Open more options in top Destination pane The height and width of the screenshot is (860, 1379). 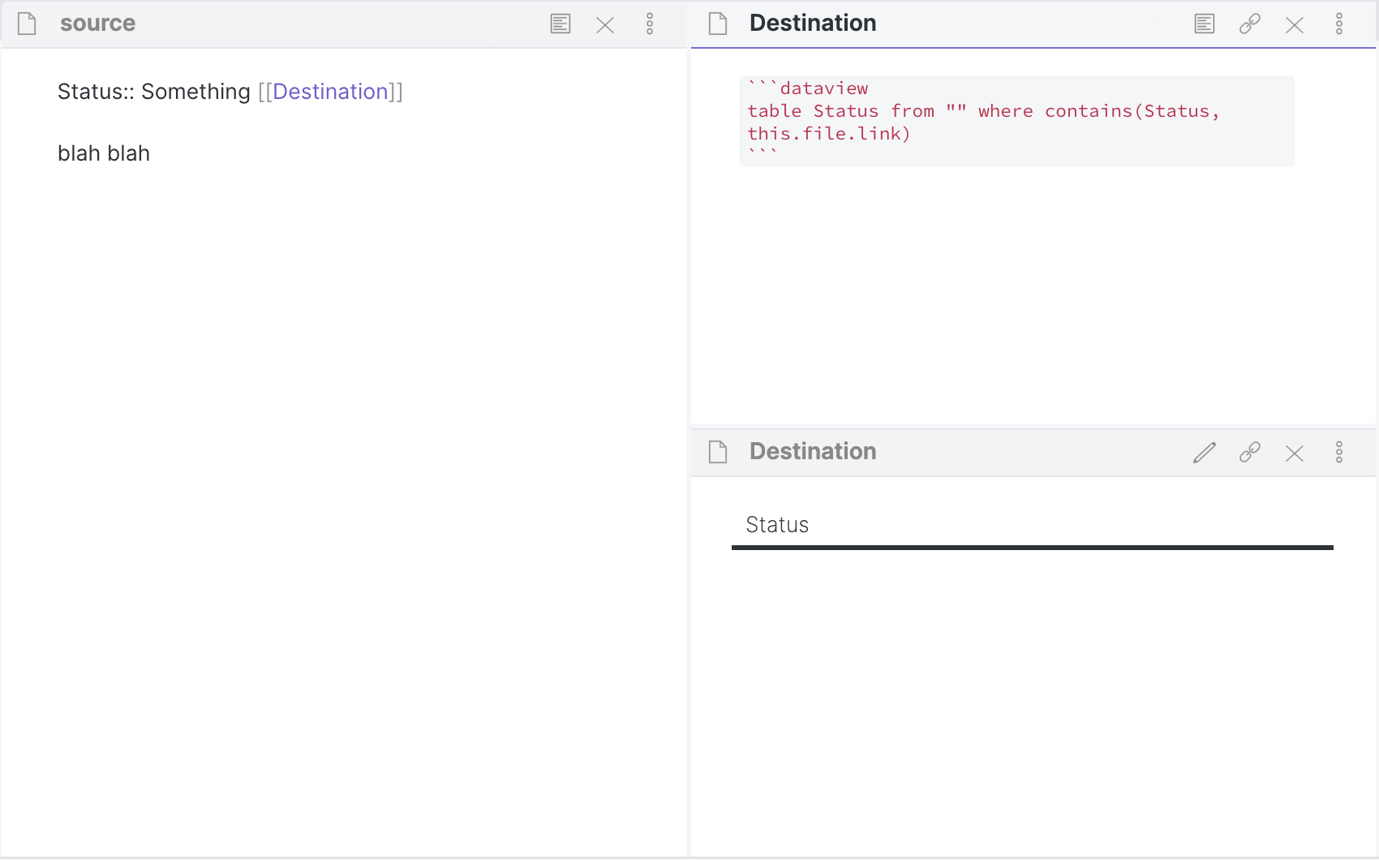(1339, 24)
